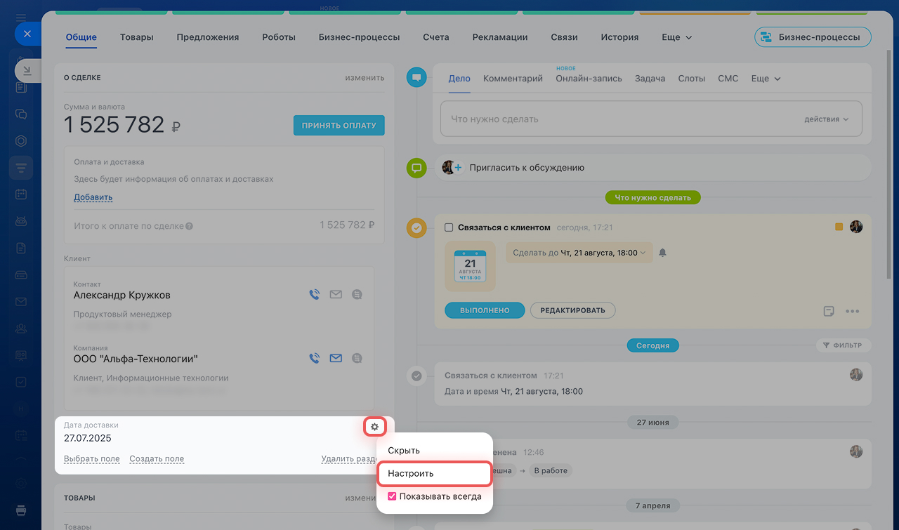The image size is (899, 530).
Task: Open the Рекламации tab
Action: point(500,37)
